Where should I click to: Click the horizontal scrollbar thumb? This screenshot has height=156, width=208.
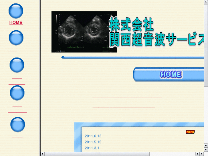coord(97,154)
